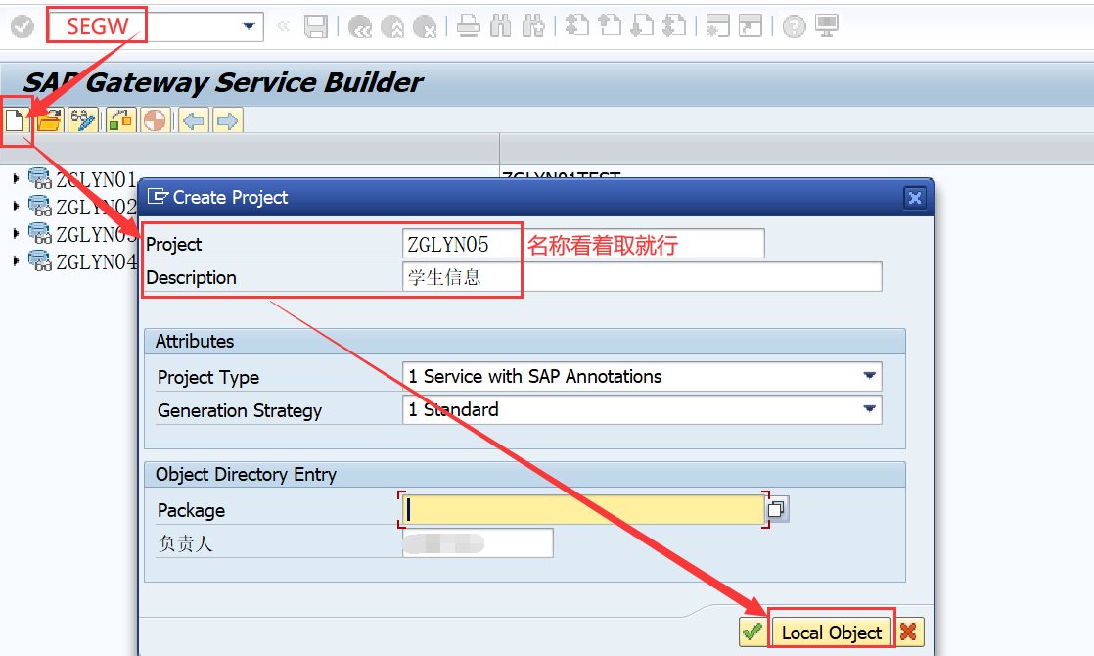Screen dimensions: 1094x656
Task: Click the Find binoculars icon
Action: coord(500,26)
